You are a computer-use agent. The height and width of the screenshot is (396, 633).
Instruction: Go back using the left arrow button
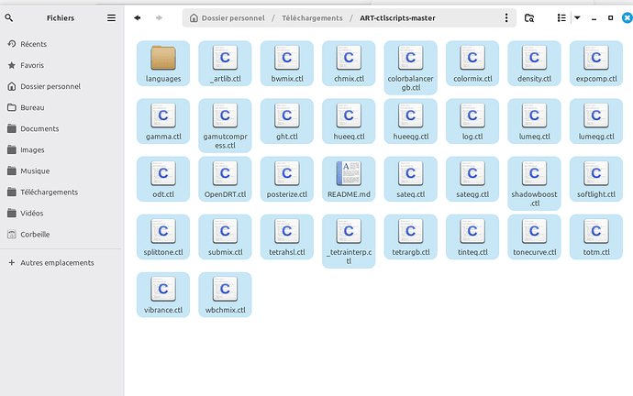click(x=138, y=17)
